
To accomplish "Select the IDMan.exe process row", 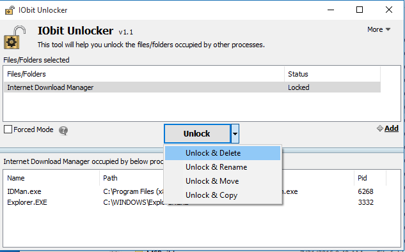I will click(x=196, y=191).
